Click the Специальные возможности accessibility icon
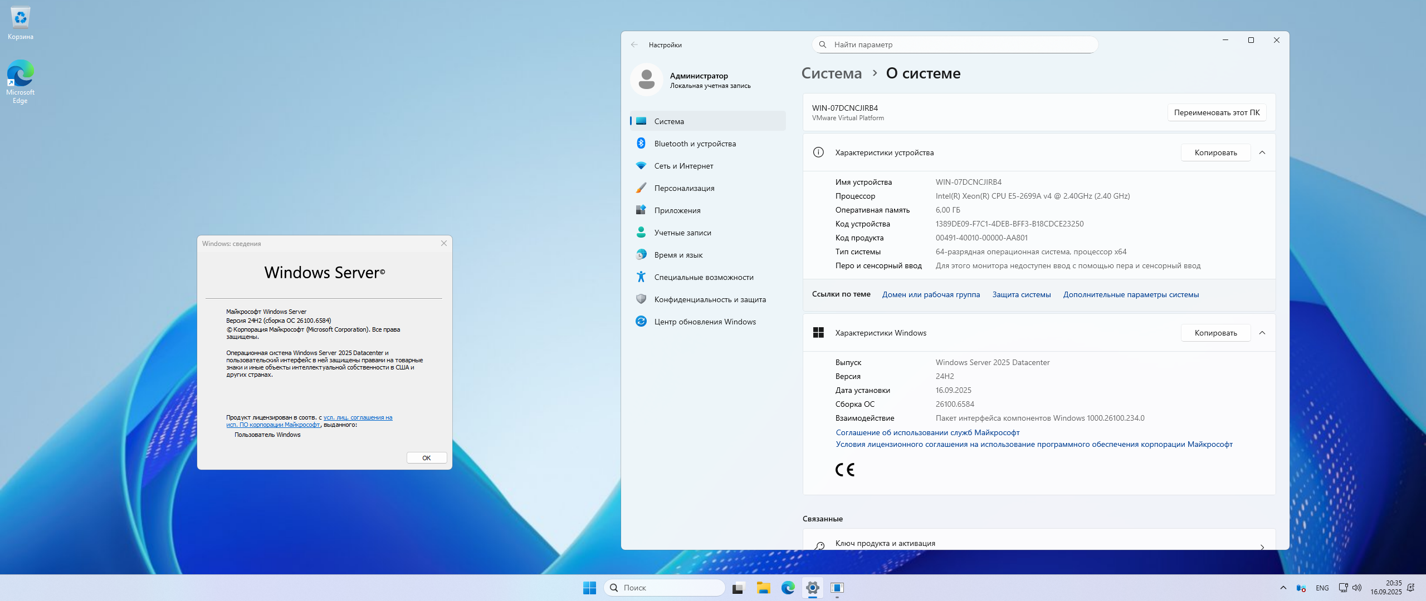The image size is (1426, 601). tap(641, 277)
